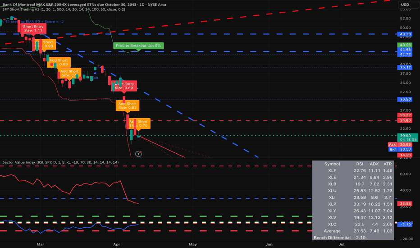Click the Add Short Size: 0.82 label
420x248 pixels.
point(128,106)
